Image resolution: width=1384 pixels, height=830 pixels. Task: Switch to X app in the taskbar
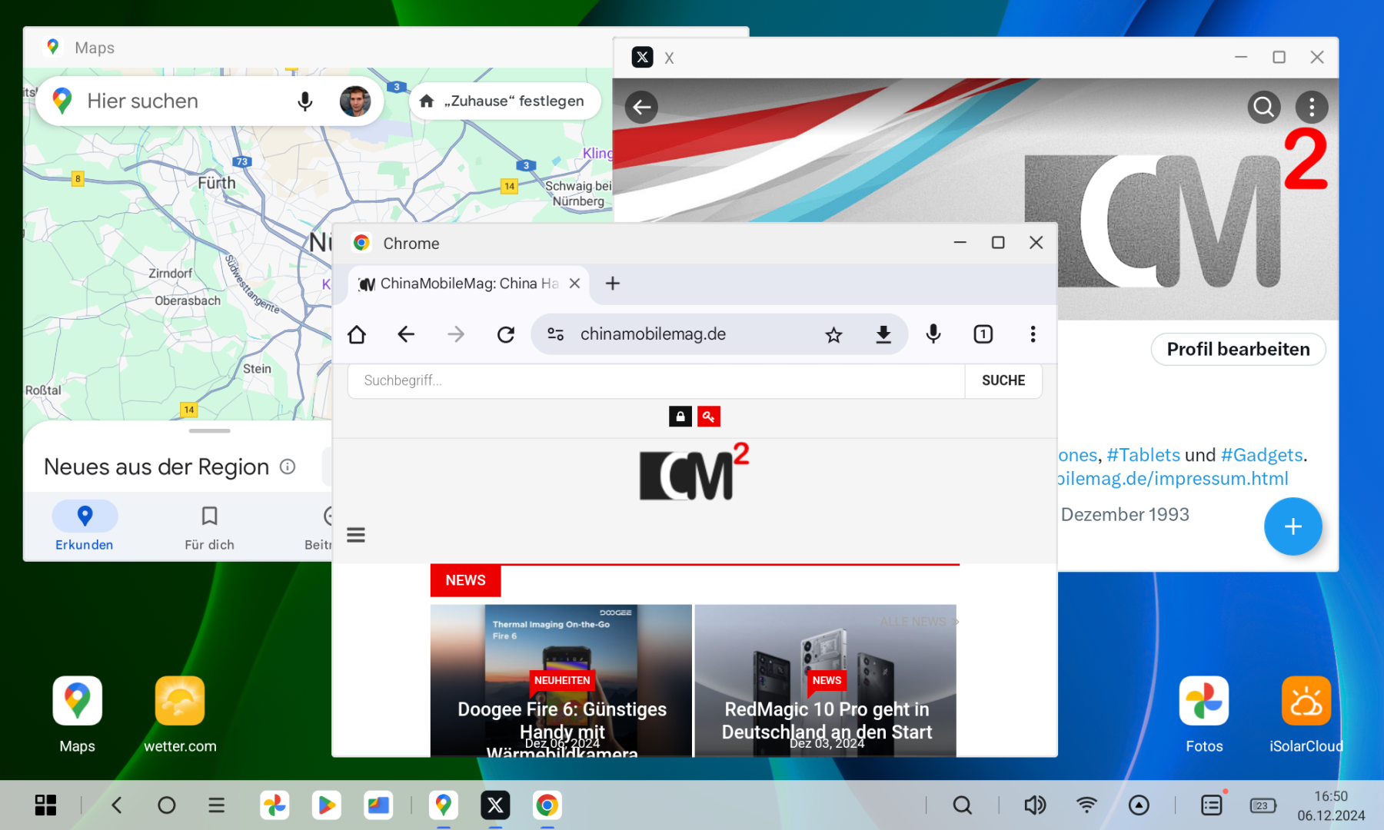coord(495,805)
